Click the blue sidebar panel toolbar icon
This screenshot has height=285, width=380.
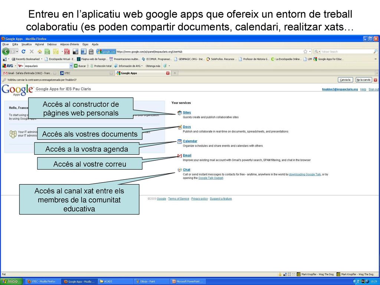83,51
